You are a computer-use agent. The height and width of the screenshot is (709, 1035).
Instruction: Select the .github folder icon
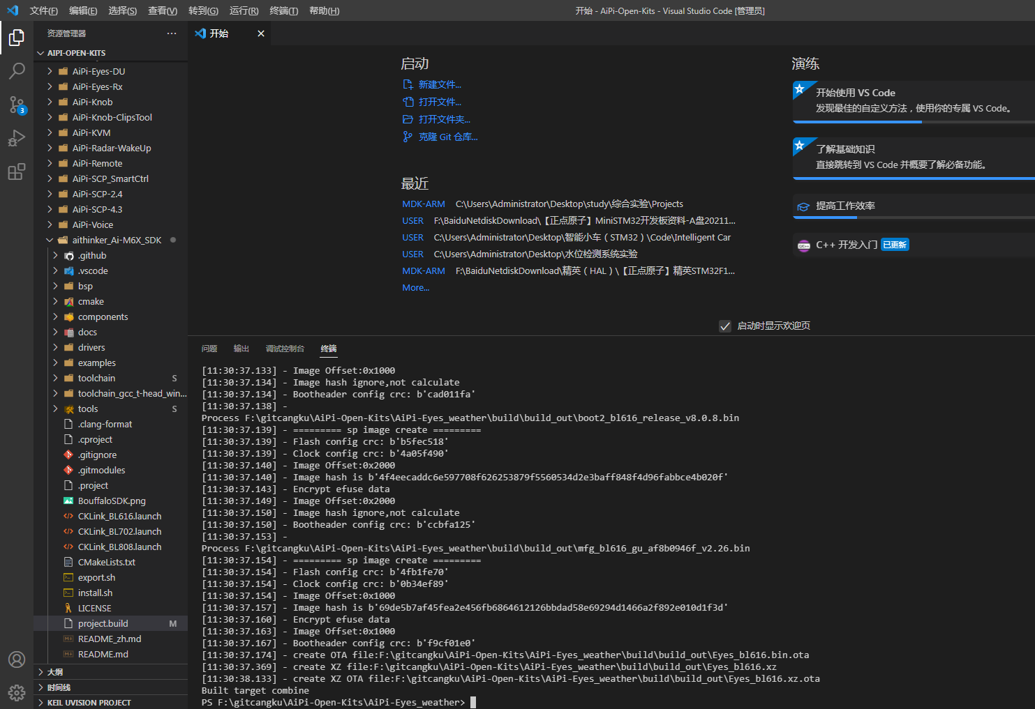click(x=69, y=256)
